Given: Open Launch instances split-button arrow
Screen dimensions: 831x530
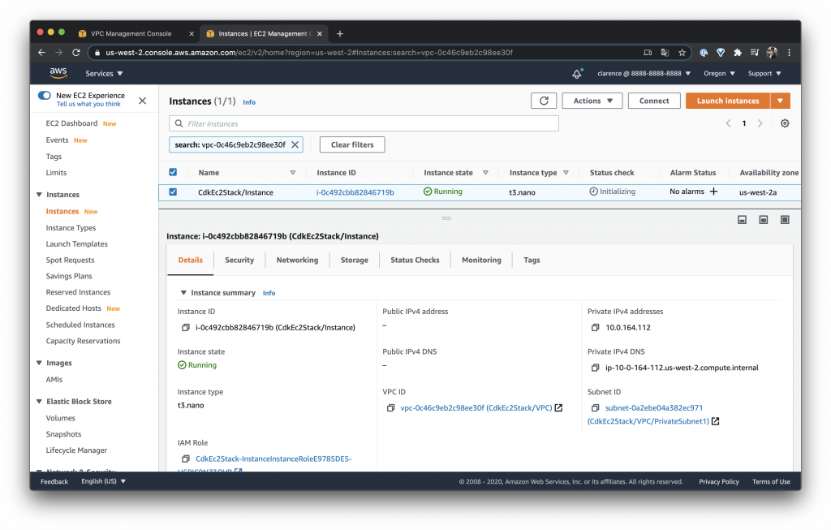Looking at the screenshot, I should click(780, 101).
